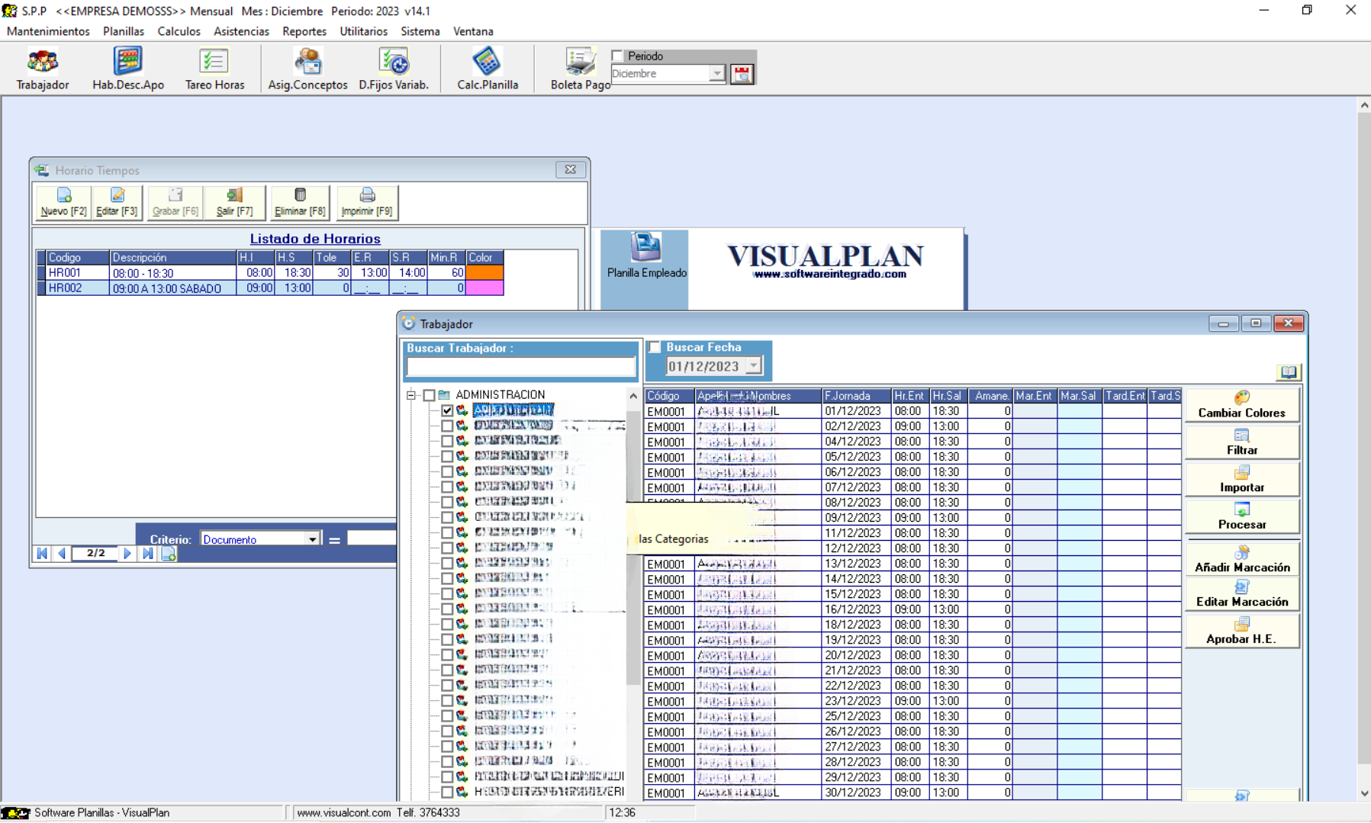Click the magenta color cell of HR002
Viewport: 1371px width, 823px height.
pos(484,288)
